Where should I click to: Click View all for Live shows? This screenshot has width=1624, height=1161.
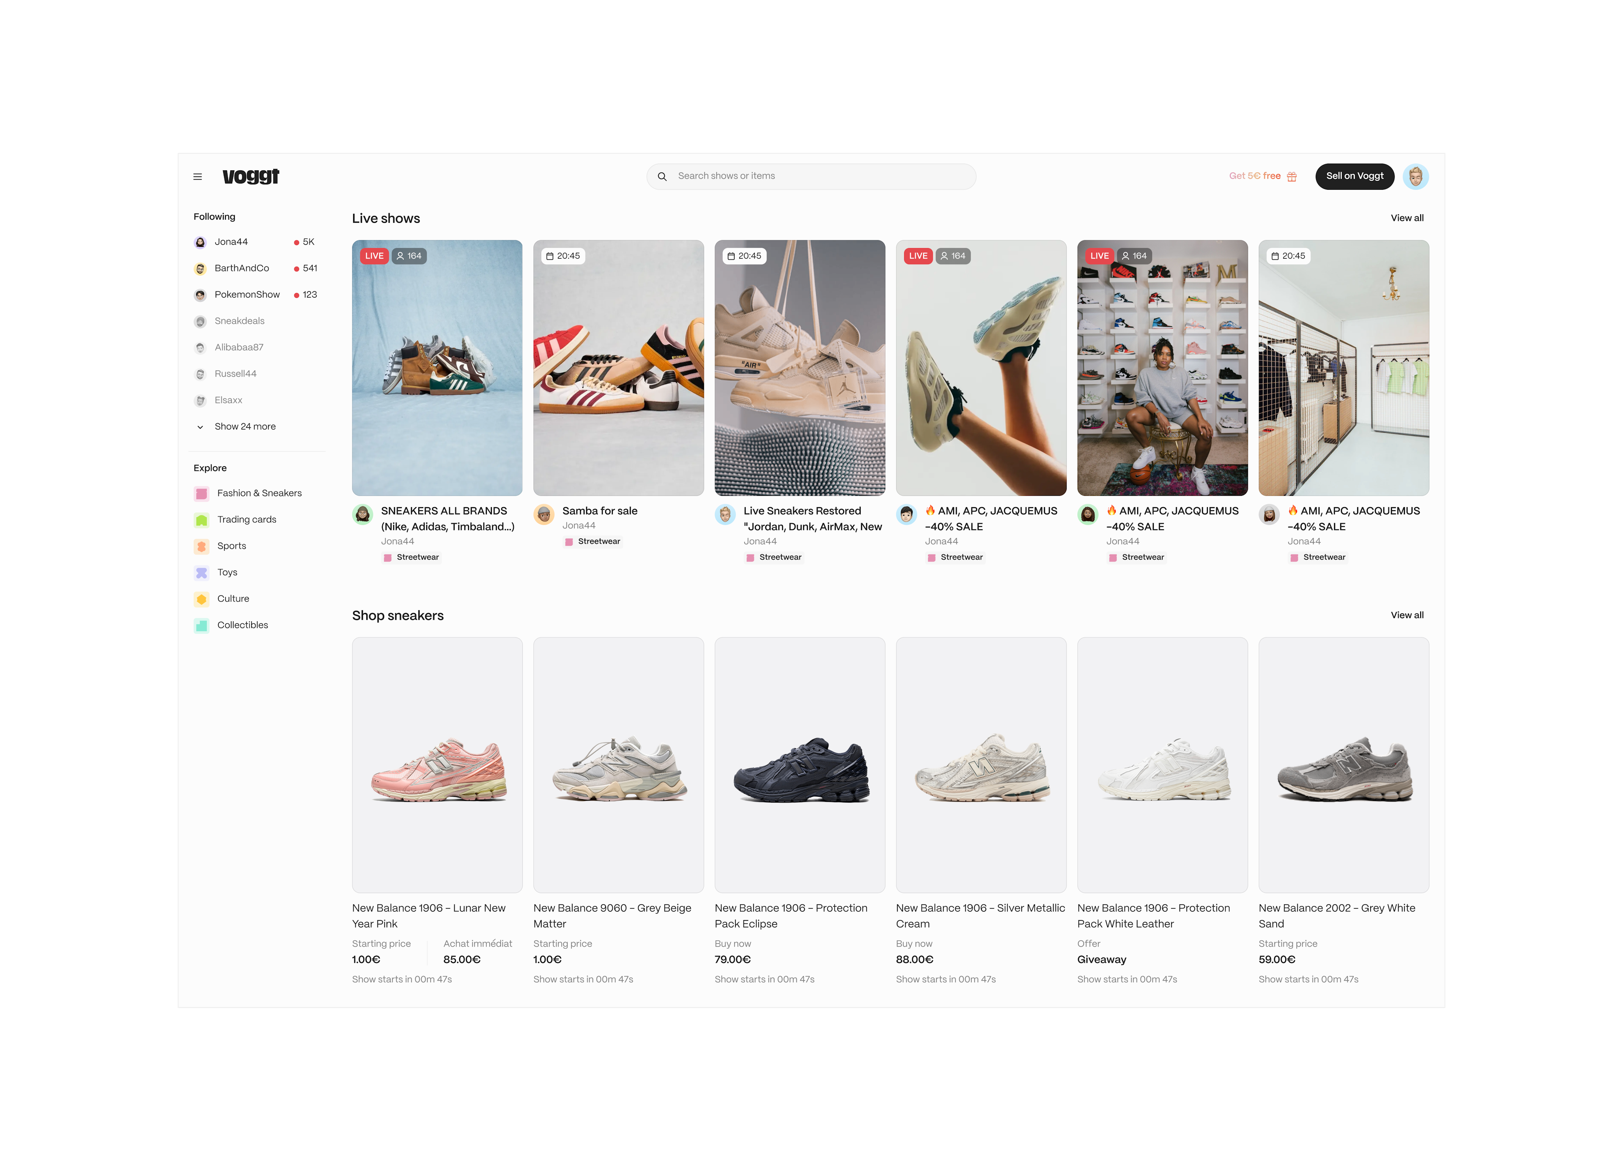tap(1407, 218)
